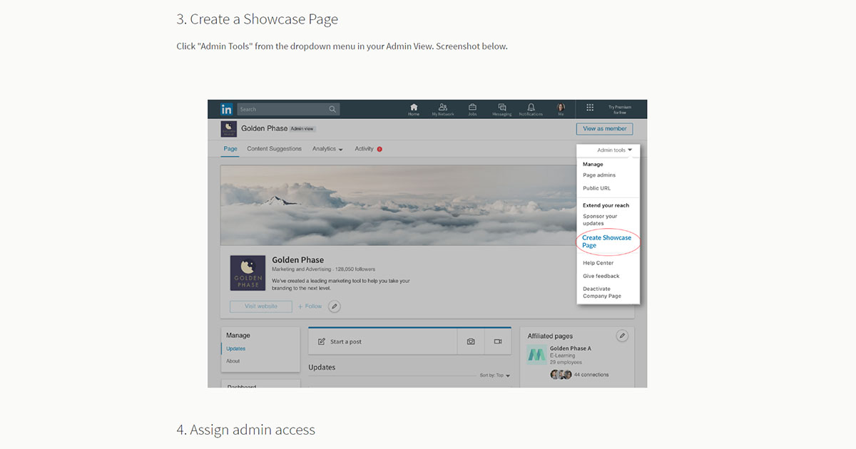
Task: Edit affiliated pages with the pencil icon
Action: click(x=621, y=335)
